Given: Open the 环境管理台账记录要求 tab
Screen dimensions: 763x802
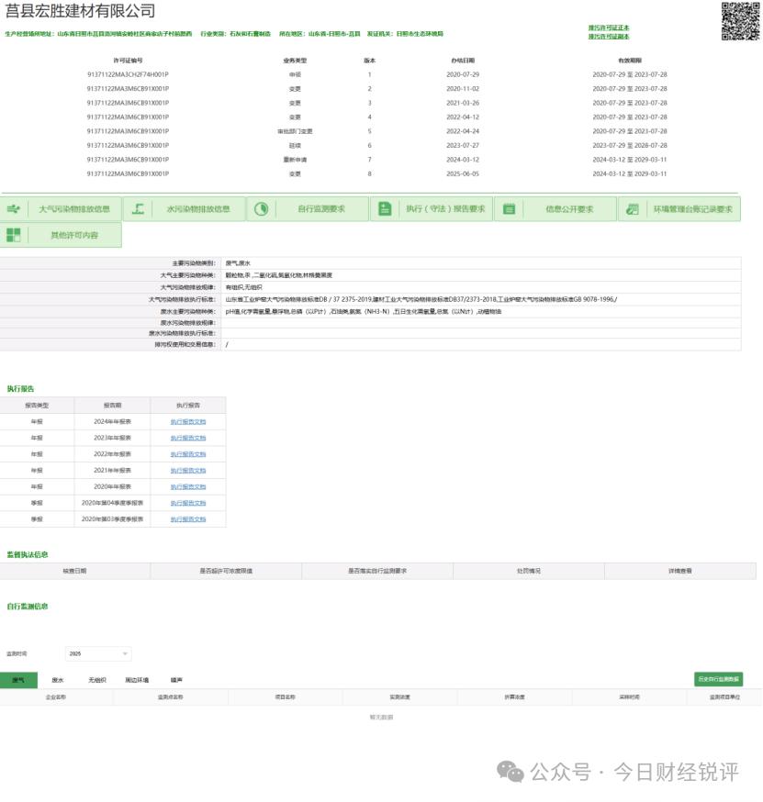Looking at the screenshot, I should pos(679,208).
